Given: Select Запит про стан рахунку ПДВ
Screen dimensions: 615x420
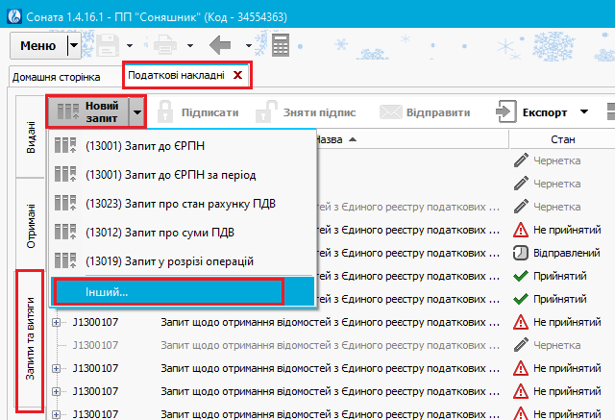Looking at the screenshot, I should point(184,204).
